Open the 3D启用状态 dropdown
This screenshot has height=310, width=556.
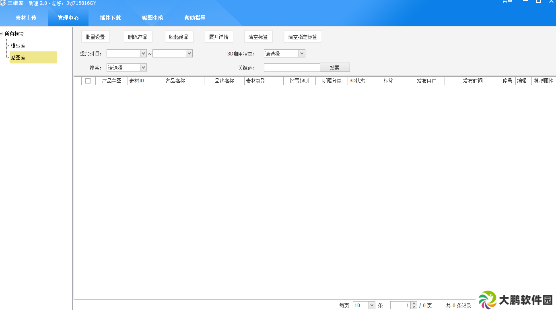[302, 53]
